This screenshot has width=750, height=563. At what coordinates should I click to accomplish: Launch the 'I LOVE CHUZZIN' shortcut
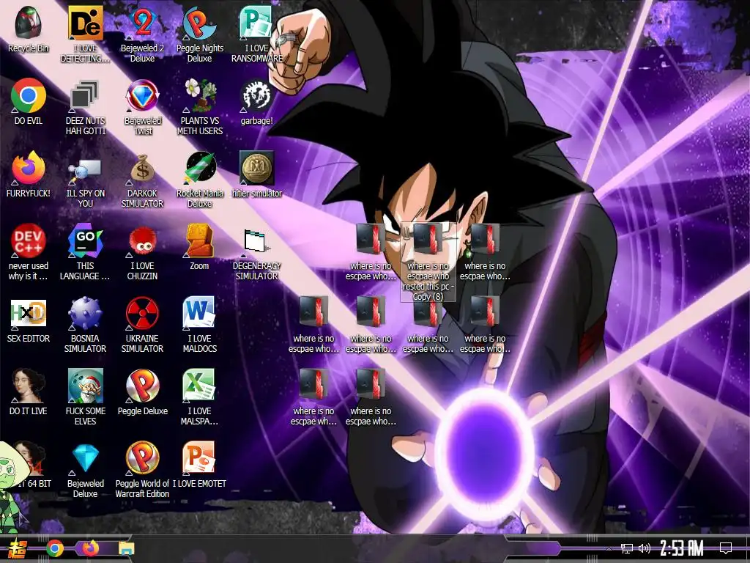pyautogui.click(x=142, y=252)
